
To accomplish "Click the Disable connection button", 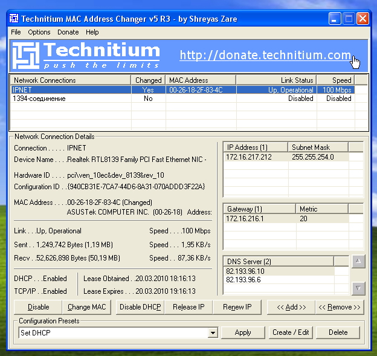I will [x=39, y=307].
